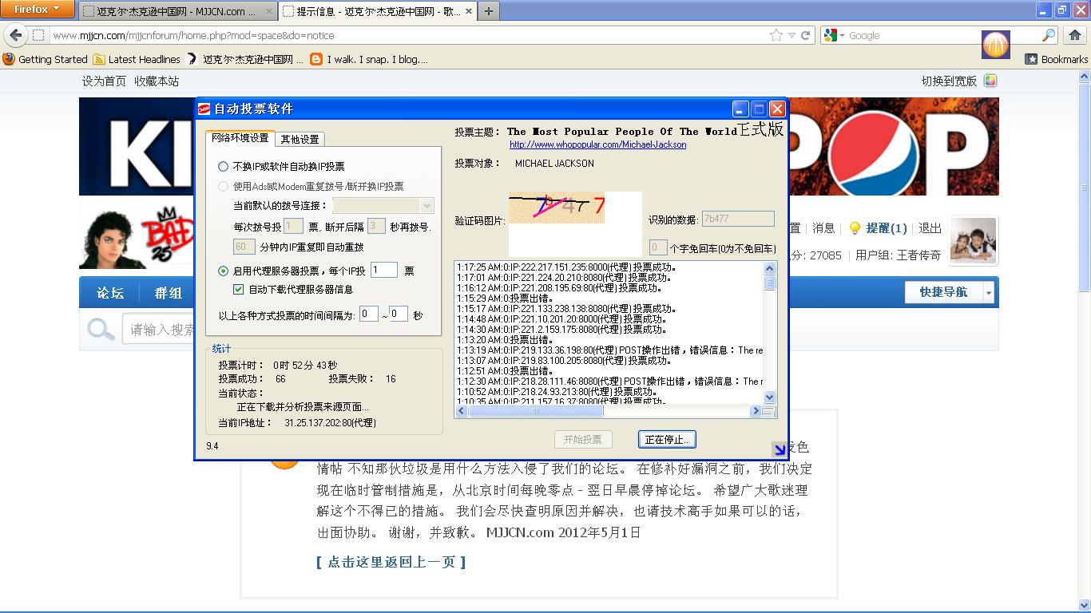Click the log list horizontal scrollbar
The image size is (1091, 613).
607,411
